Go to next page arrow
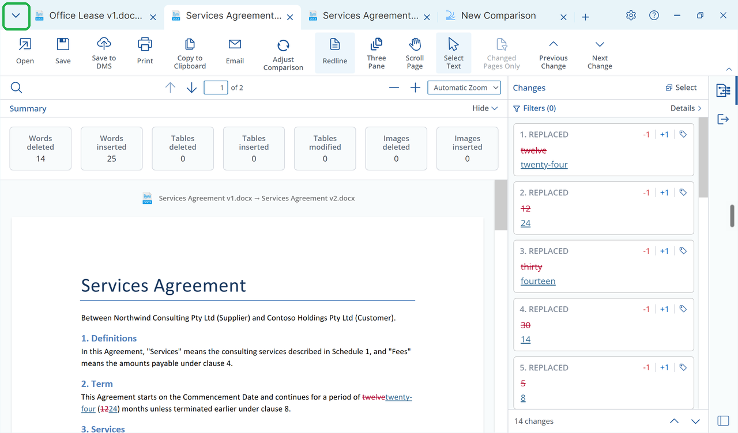This screenshot has height=433, width=738. pyautogui.click(x=191, y=88)
